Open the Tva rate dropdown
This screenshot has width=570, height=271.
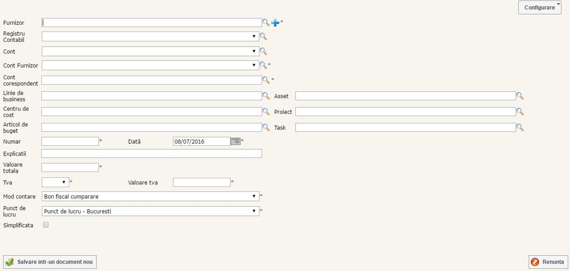(55, 182)
